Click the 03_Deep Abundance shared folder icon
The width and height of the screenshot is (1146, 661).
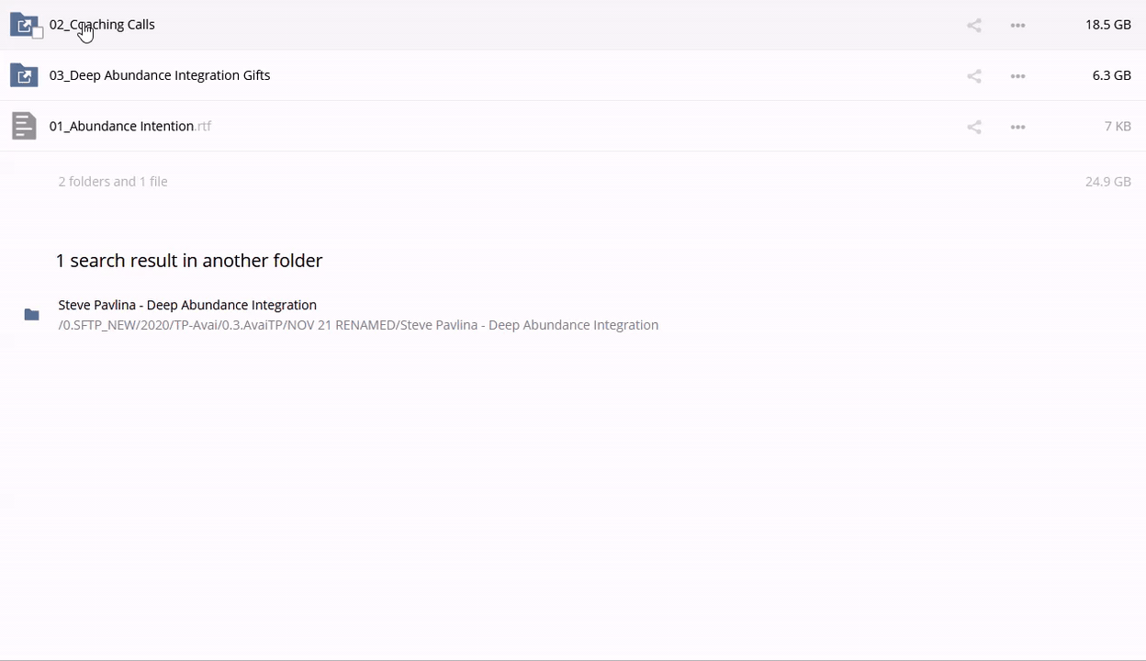click(x=24, y=75)
